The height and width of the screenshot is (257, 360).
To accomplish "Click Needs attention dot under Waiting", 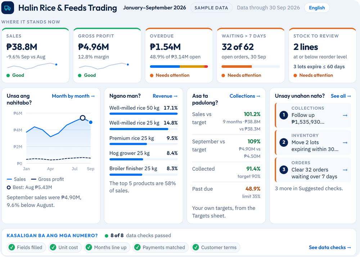I will click(x=223, y=75).
